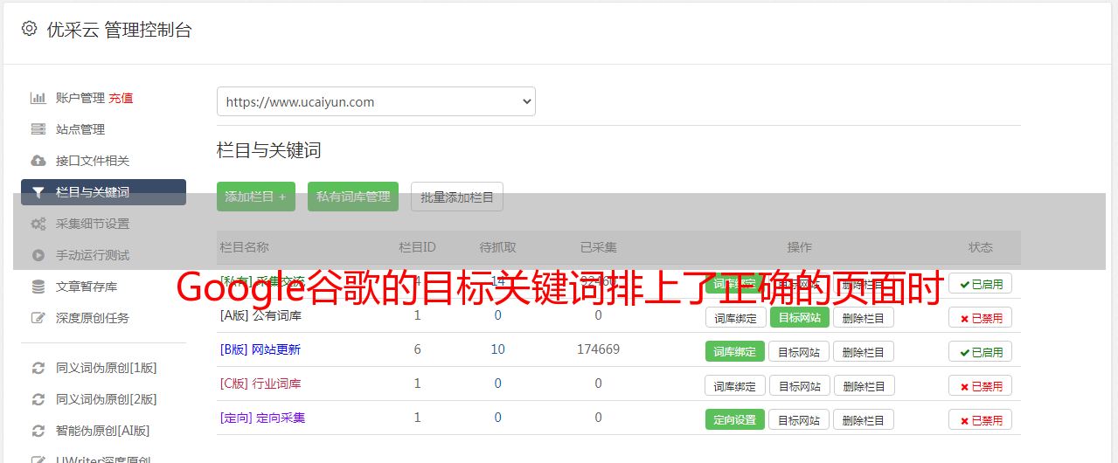Click the 174669 collected count cell
Screen dimensions: 1118x463
pos(598,349)
